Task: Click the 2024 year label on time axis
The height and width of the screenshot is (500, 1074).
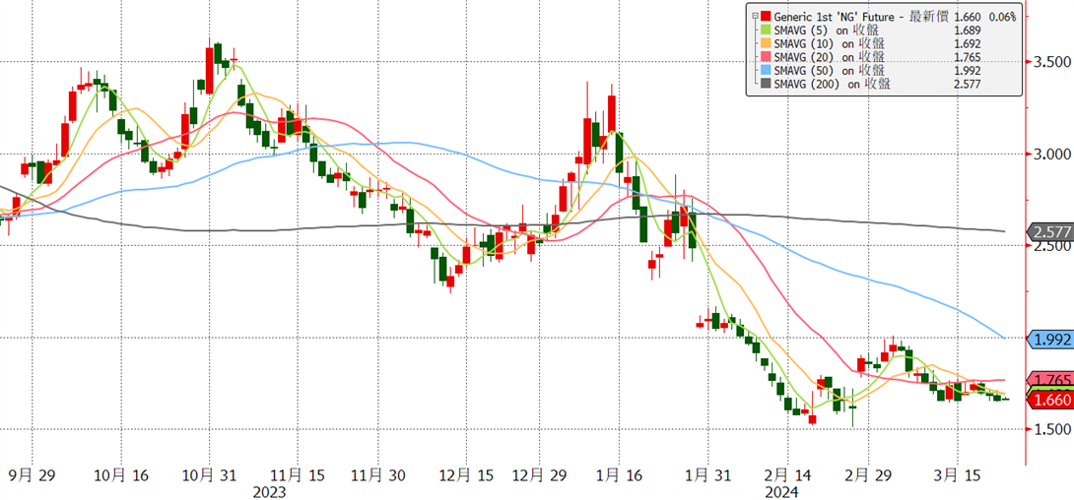Action: [x=780, y=491]
